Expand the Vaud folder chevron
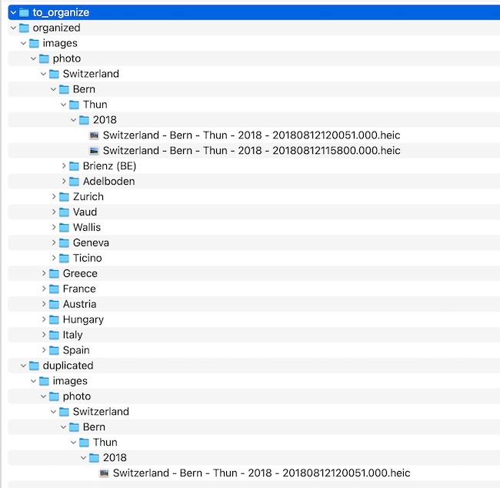The image size is (500, 488). click(54, 212)
